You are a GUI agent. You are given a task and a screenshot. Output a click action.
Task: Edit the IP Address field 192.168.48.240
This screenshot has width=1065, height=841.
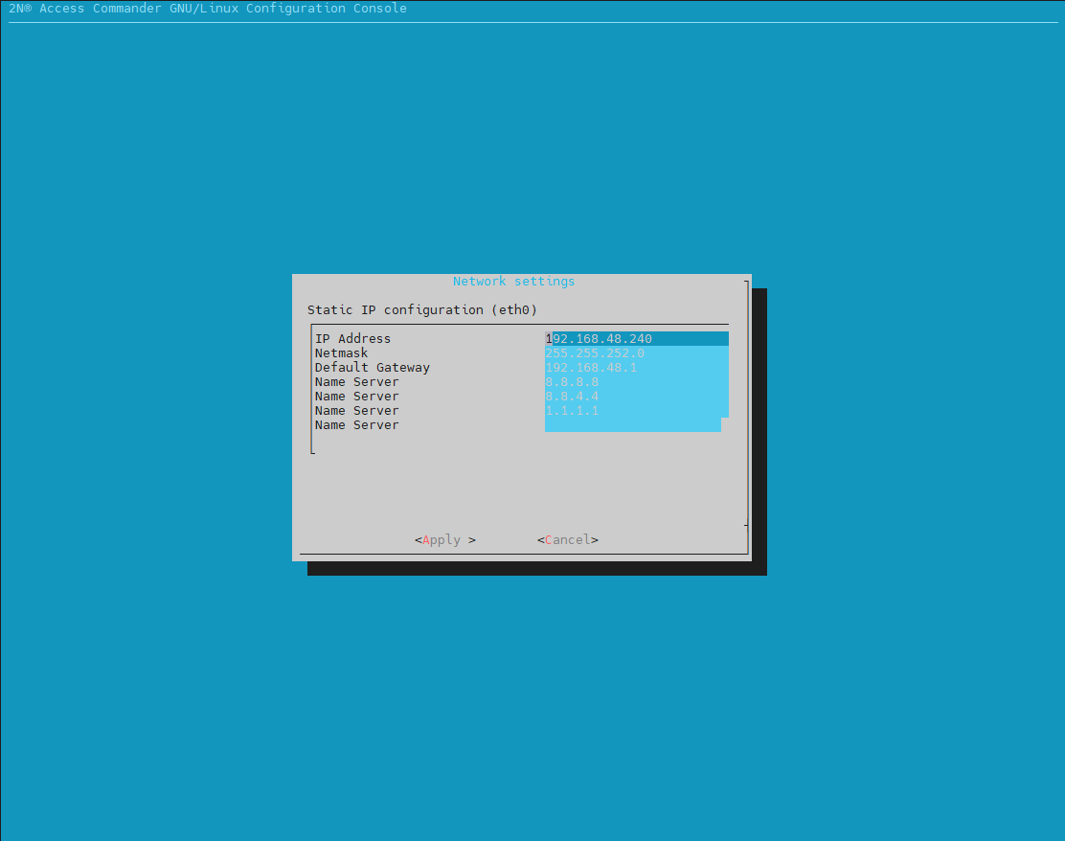tap(637, 338)
